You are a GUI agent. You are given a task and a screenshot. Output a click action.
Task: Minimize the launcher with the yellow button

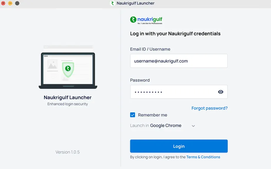click(x=10, y=3)
